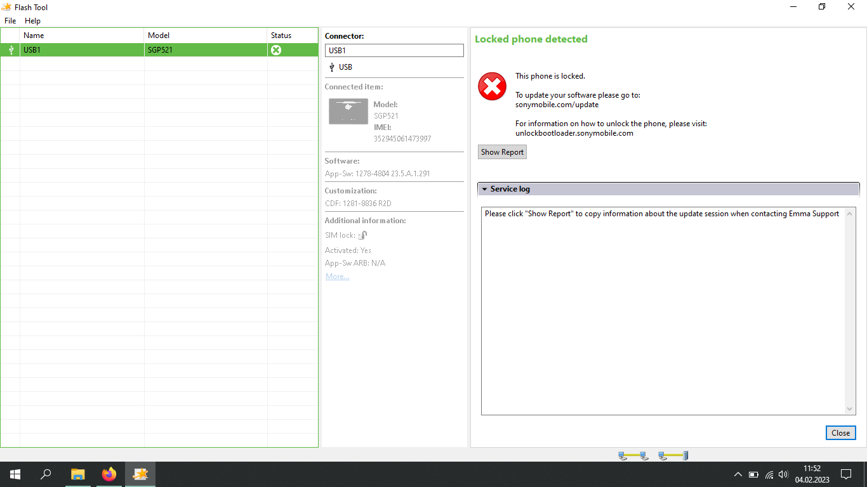This screenshot has width=867, height=487.
Task: Sort by Status column header
Action: [x=293, y=36]
